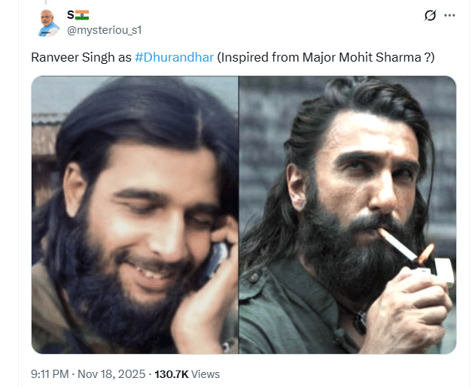The width and height of the screenshot is (475, 387).
Task: Click the 130.7K view count
Action: click(172, 373)
